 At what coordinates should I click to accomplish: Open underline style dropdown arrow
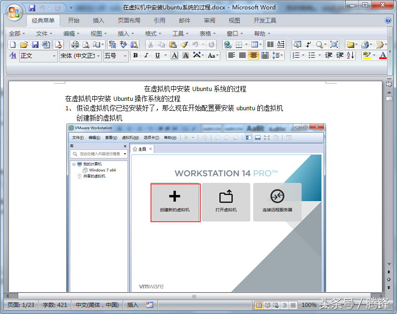pyautogui.click(x=165, y=55)
